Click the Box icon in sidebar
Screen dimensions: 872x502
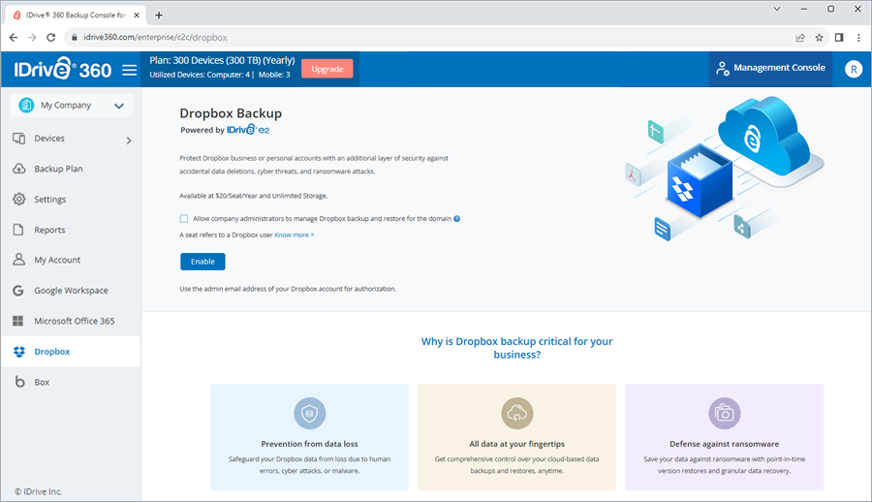click(18, 382)
